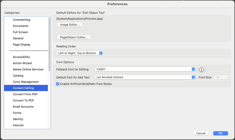Click the font info icon beside Calibri
Image resolution: width=235 pixels, height=140 pixels.
[x=201, y=69]
